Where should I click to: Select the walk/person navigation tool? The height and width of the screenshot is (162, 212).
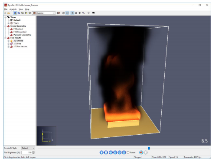tap(76, 13)
